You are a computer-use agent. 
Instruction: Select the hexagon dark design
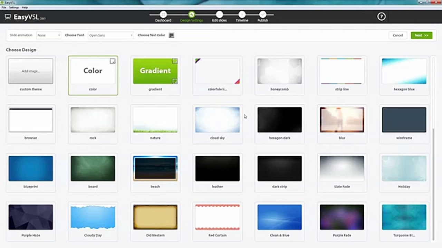[280, 124]
